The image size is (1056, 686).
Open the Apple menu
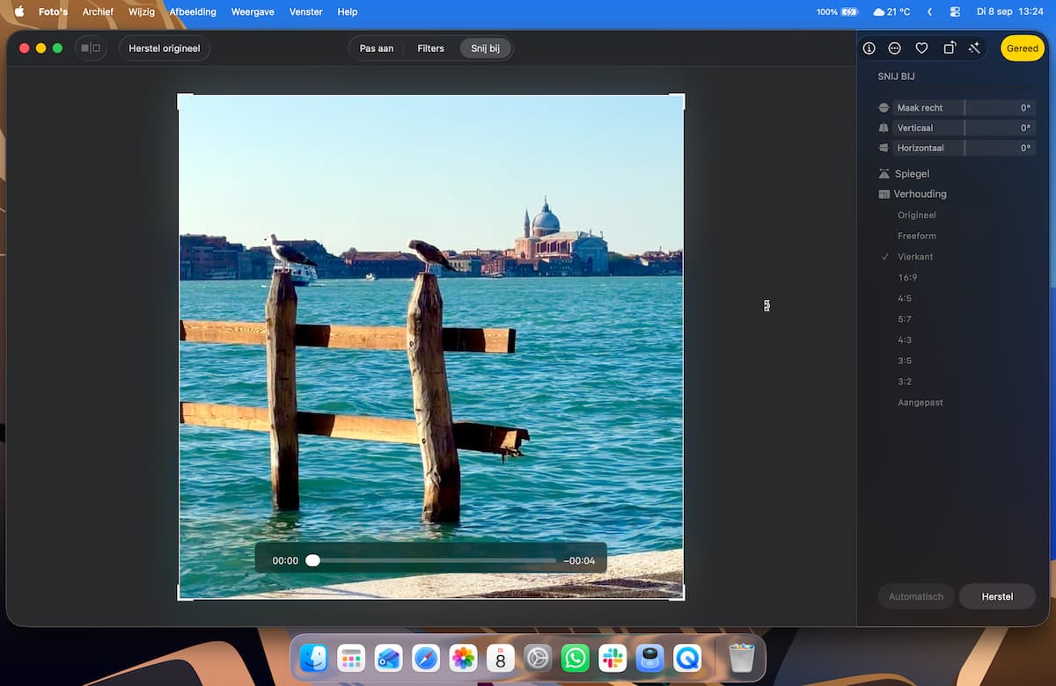pos(19,11)
